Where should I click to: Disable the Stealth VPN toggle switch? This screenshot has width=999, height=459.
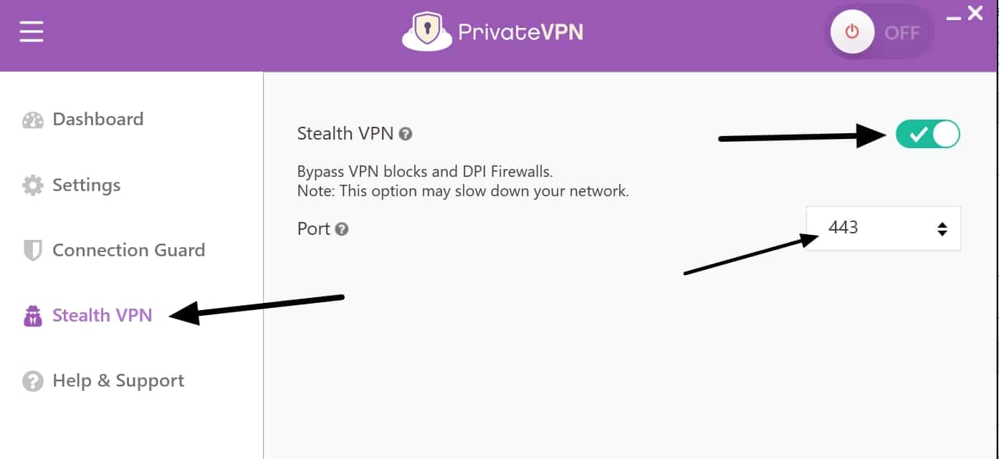tap(928, 134)
